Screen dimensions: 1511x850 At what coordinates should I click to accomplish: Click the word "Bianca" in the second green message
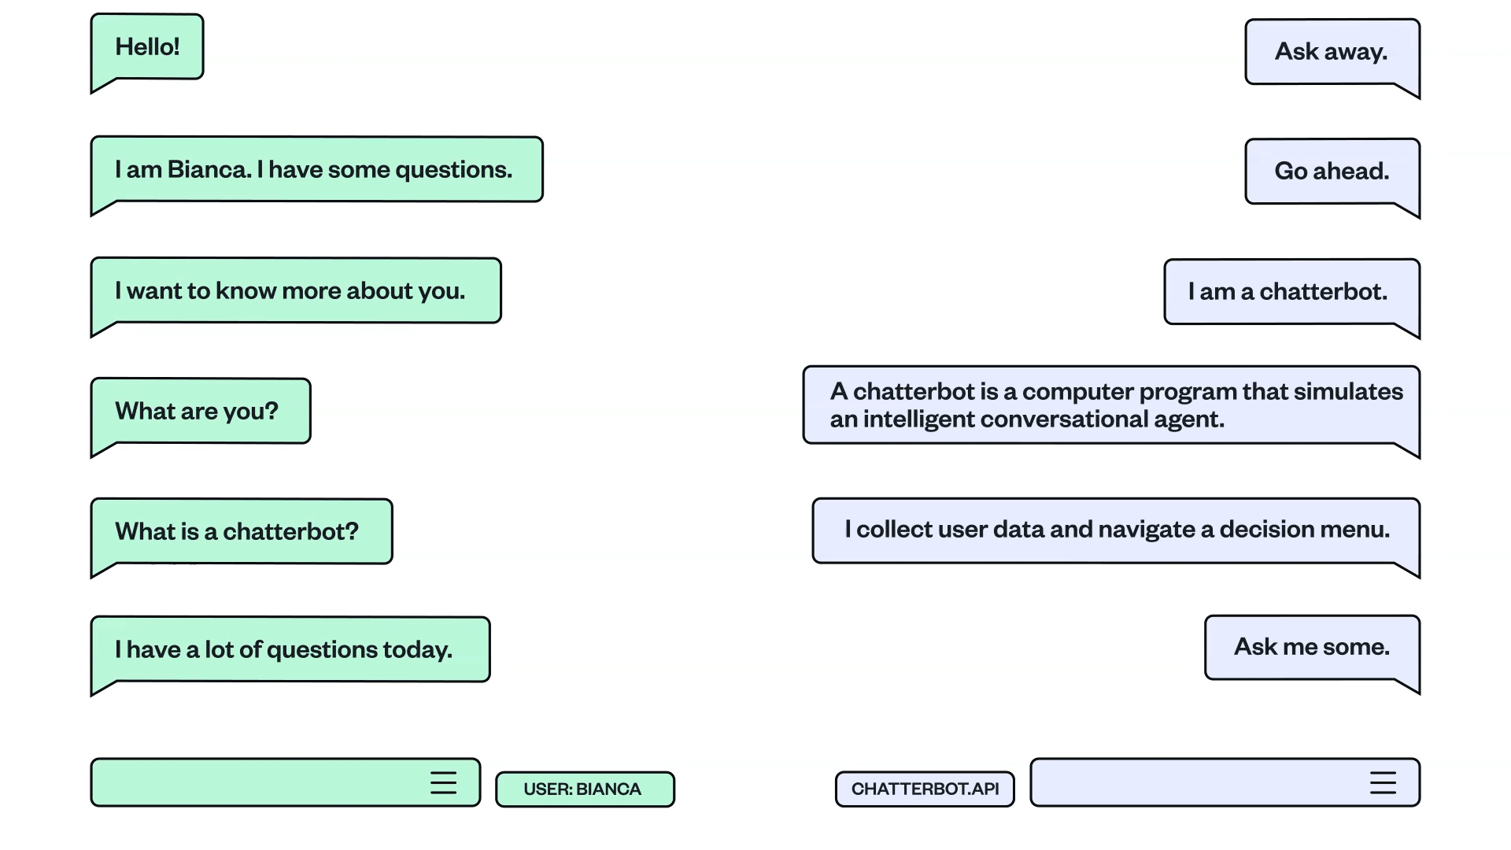(x=209, y=169)
